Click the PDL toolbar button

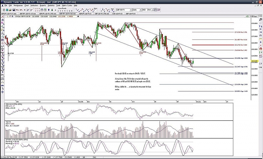coord(17,10)
